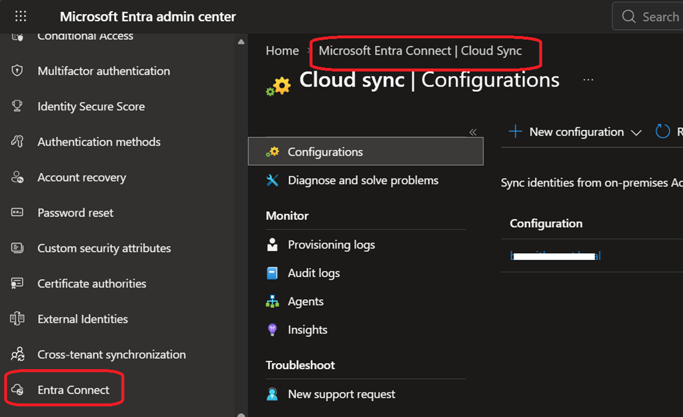Show Insights page

(307, 330)
